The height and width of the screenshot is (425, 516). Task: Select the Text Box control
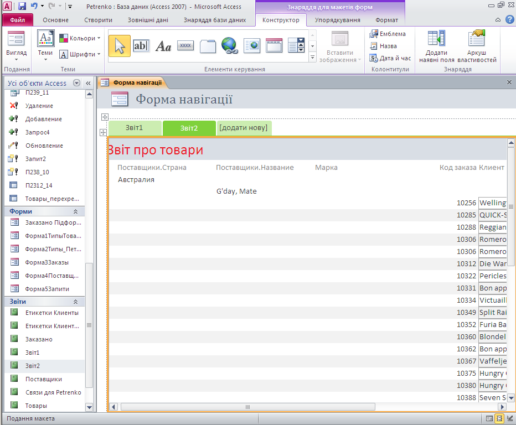tap(141, 46)
